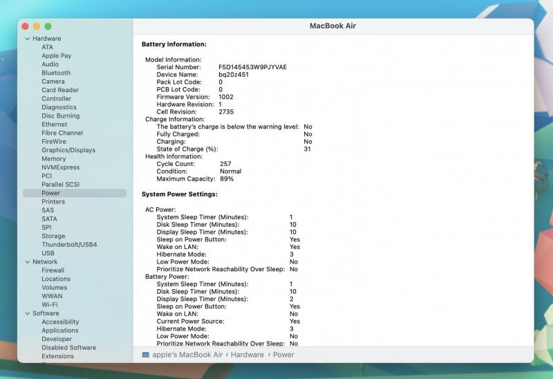Click apple's MacBook Air in path bar
The image size is (553, 379).
(187, 355)
